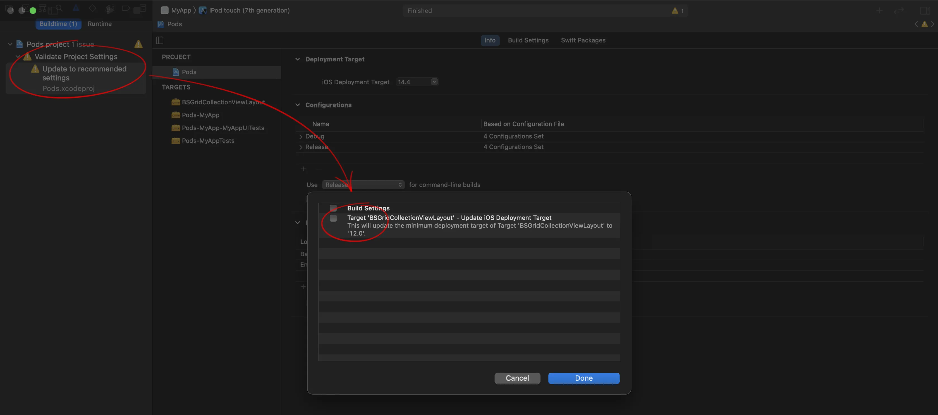This screenshot has height=415, width=938.
Task: Click the plus icon under Configurations
Action: point(303,169)
